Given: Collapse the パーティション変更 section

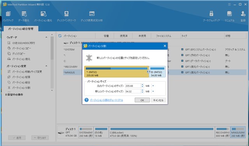Looking at the screenshot, I should (x=46, y=66).
